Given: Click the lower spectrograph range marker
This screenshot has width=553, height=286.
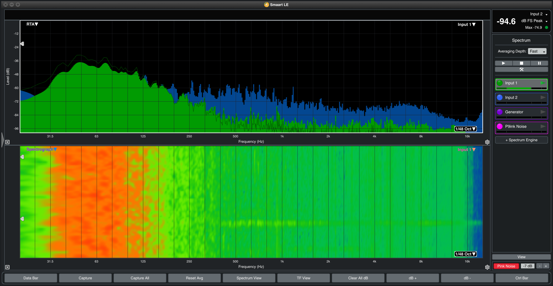Looking at the screenshot, I should coord(22,219).
